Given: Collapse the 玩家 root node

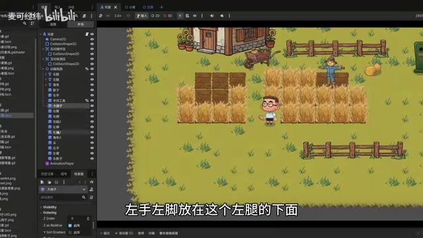Looking at the screenshot, I should coord(41,34).
